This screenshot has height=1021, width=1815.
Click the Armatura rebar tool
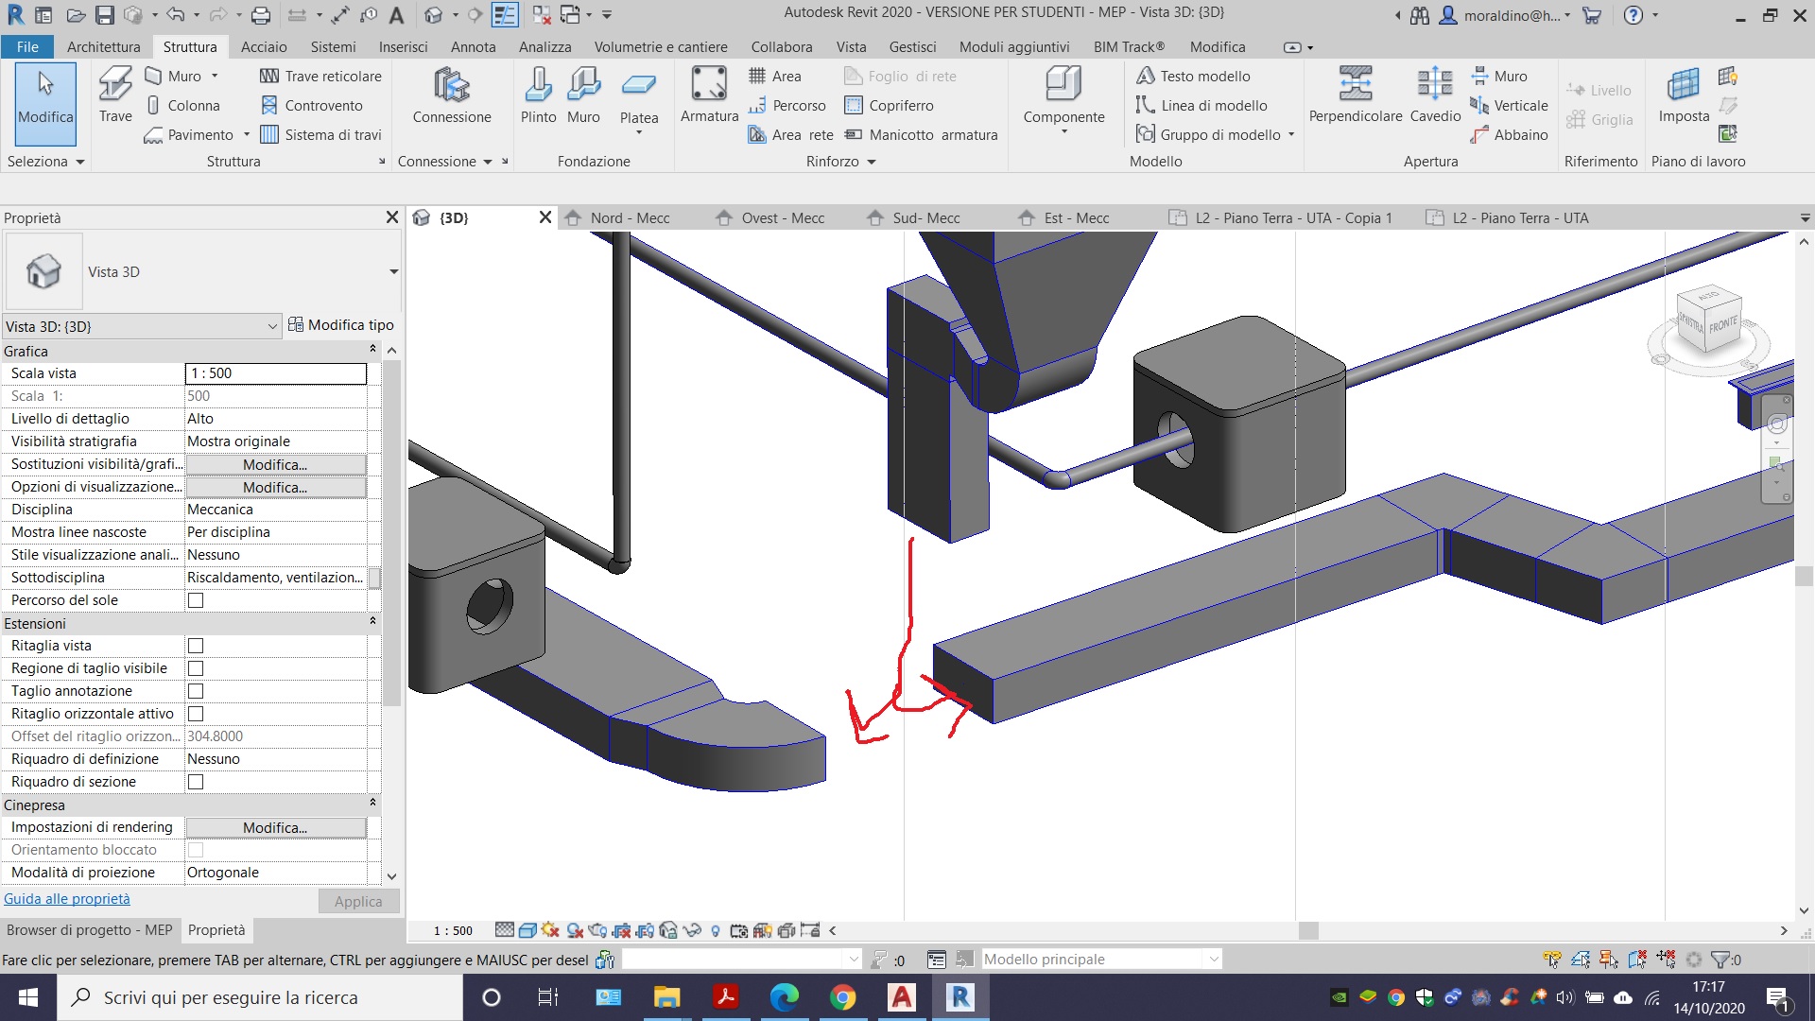pos(709,95)
